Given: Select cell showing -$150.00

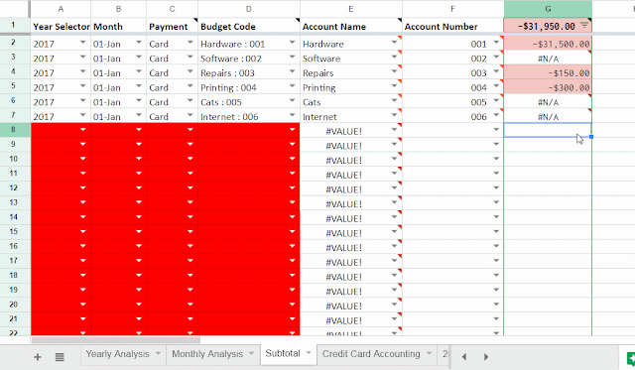Looking at the screenshot, I should tap(548, 72).
